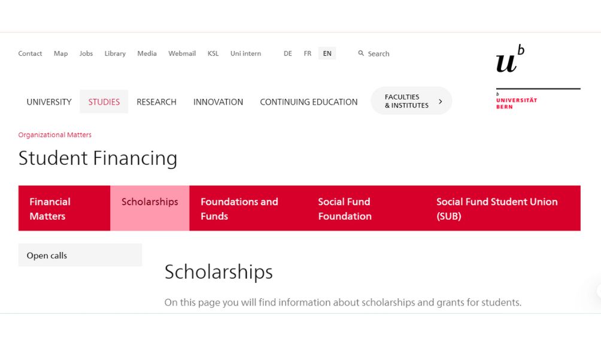Image resolution: width=601 pixels, height=354 pixels.
Task: Click the search magnifier icon
Action: pyautogui.click(x=361, y=53)
